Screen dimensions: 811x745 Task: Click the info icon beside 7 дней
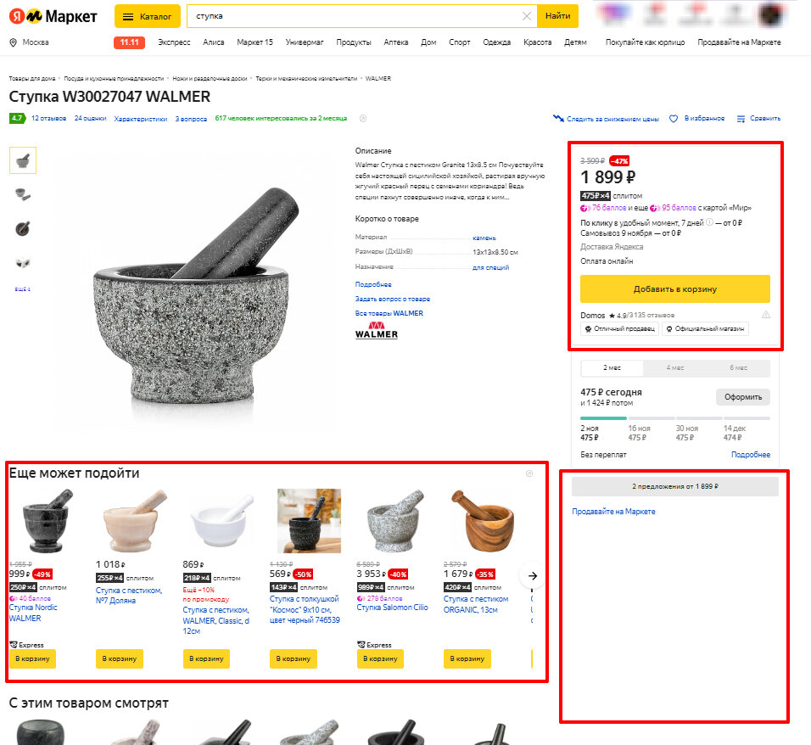709,222
